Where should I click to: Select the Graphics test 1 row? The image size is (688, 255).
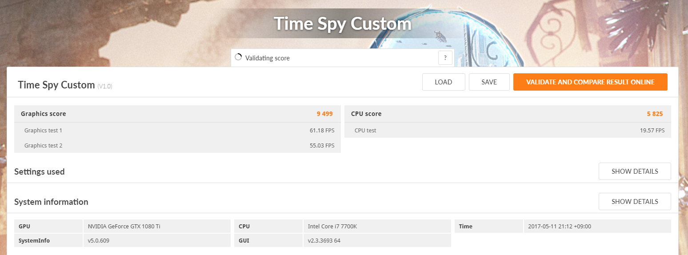(x=177, y=131)
